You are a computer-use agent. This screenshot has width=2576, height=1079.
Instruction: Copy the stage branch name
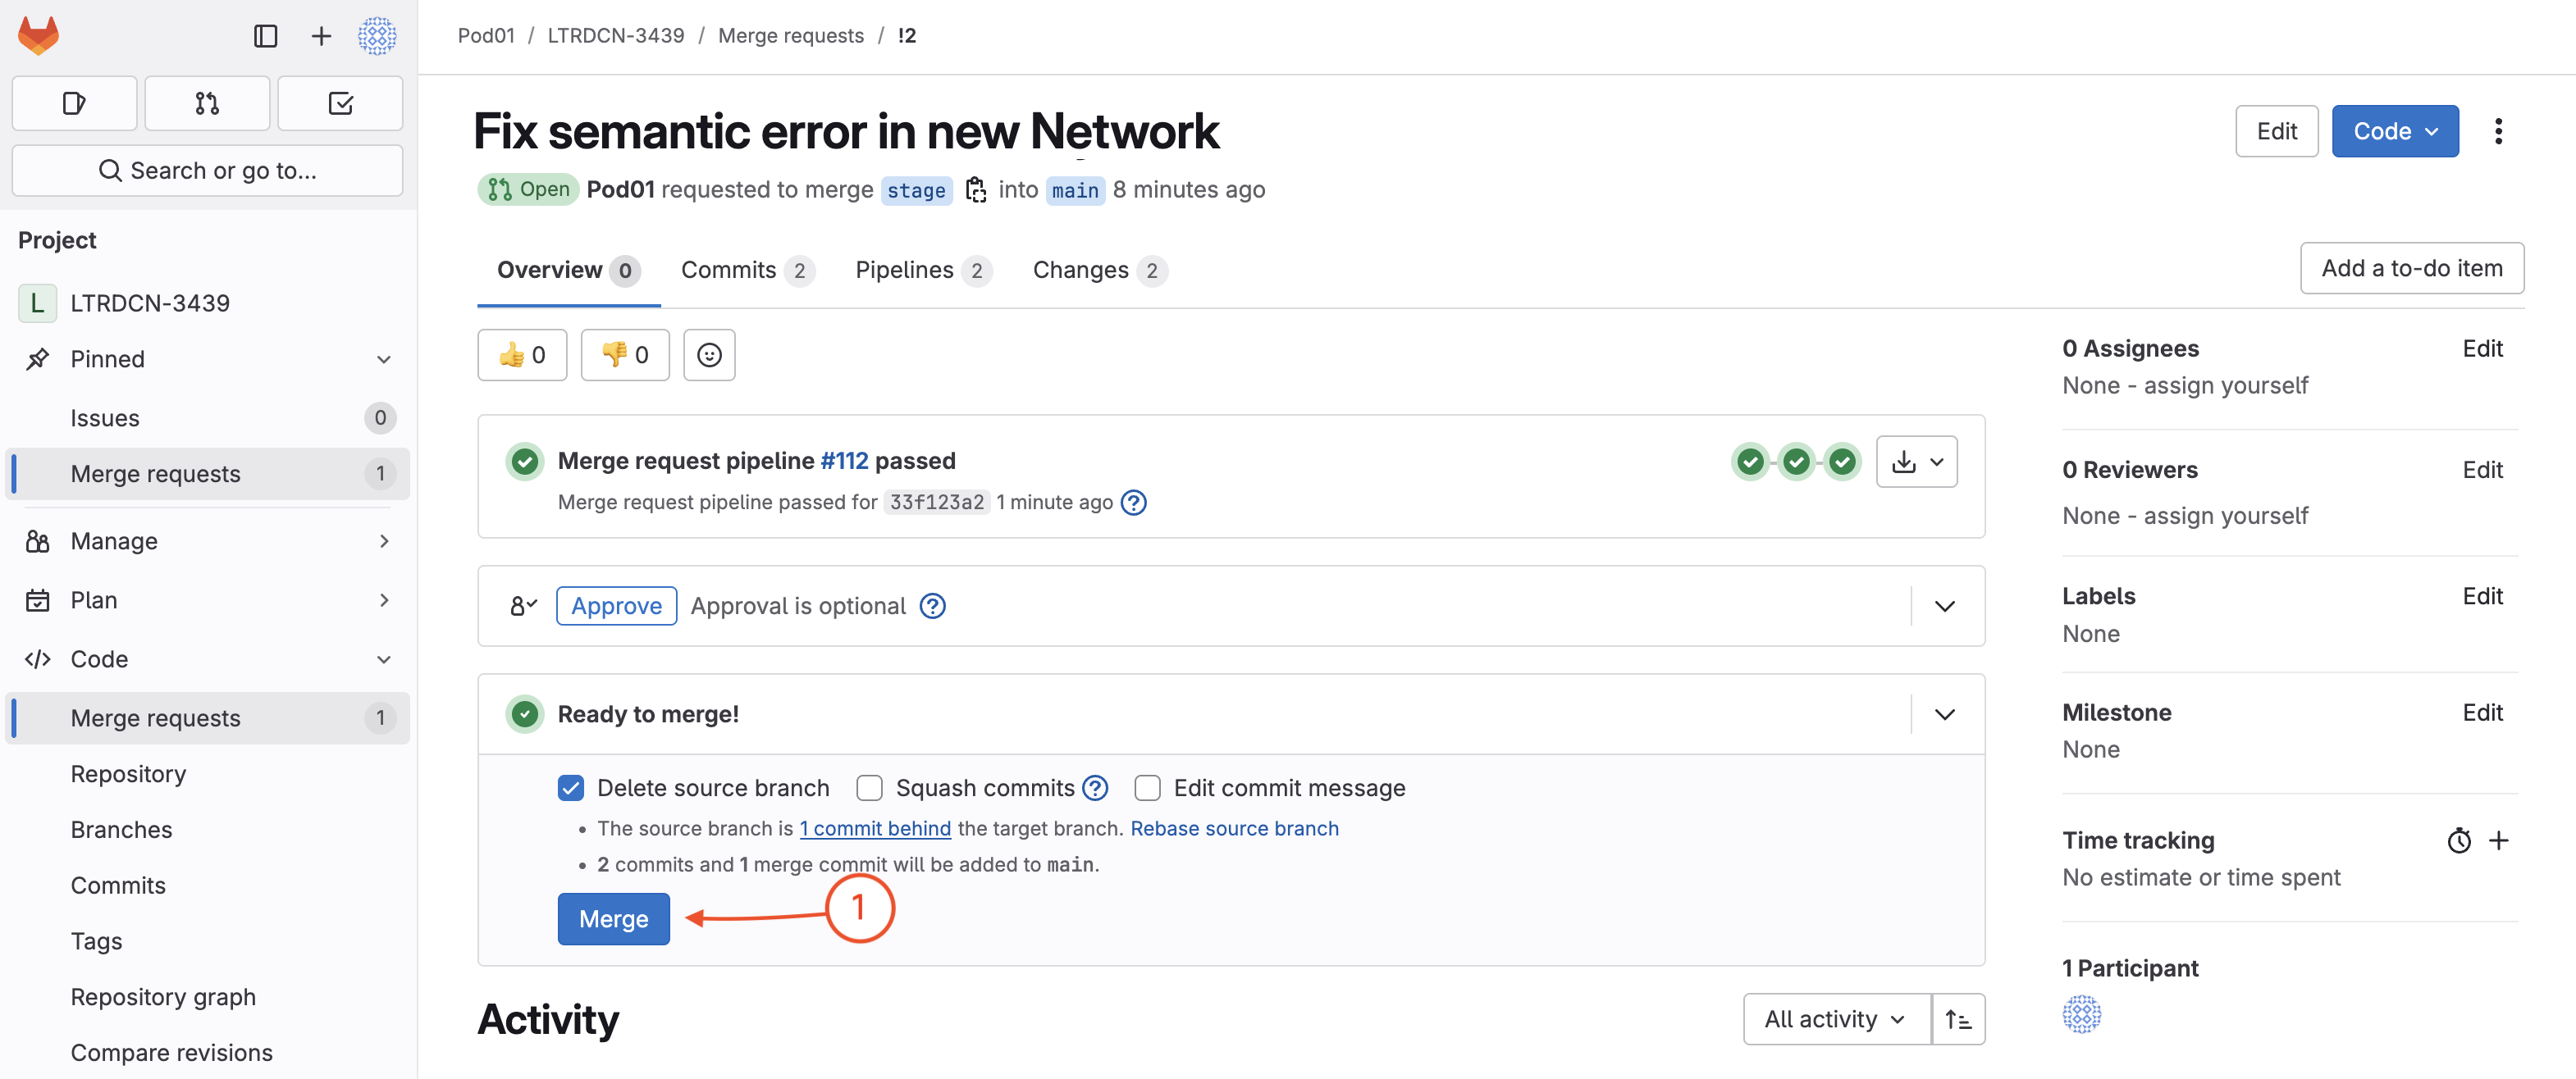(x=976, y=189)
